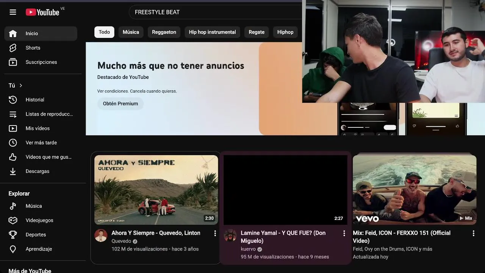Viewport: 485px width, 273px height.
Task: Click the Deportes trophy icon
Action: [13, 235]
